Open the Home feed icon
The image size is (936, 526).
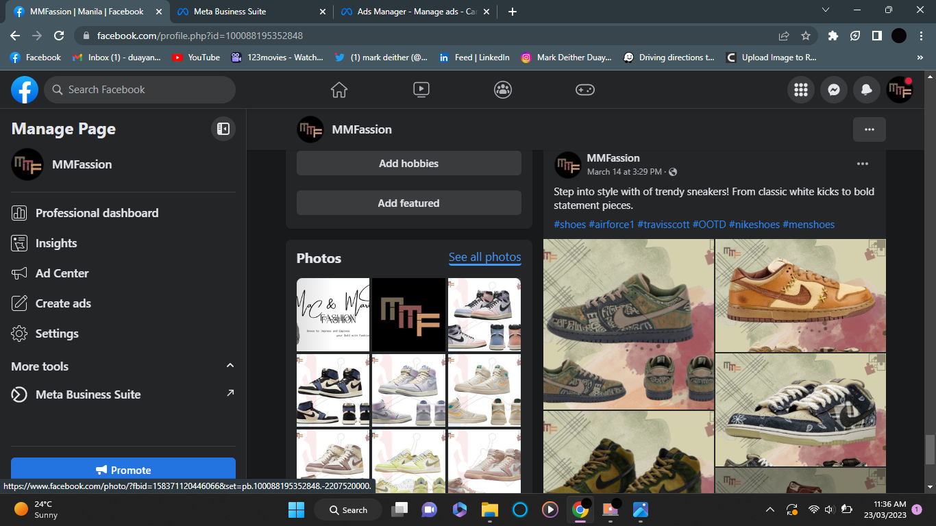pos(338,90)
